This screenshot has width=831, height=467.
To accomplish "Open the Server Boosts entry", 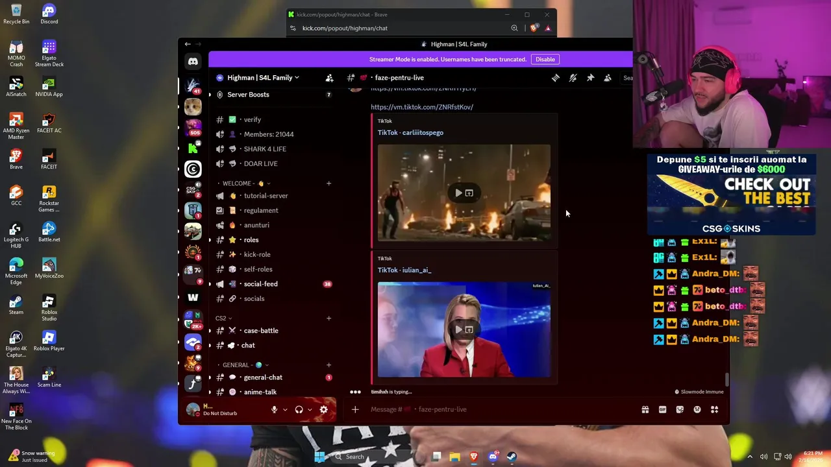I will (x=274, y=95).
